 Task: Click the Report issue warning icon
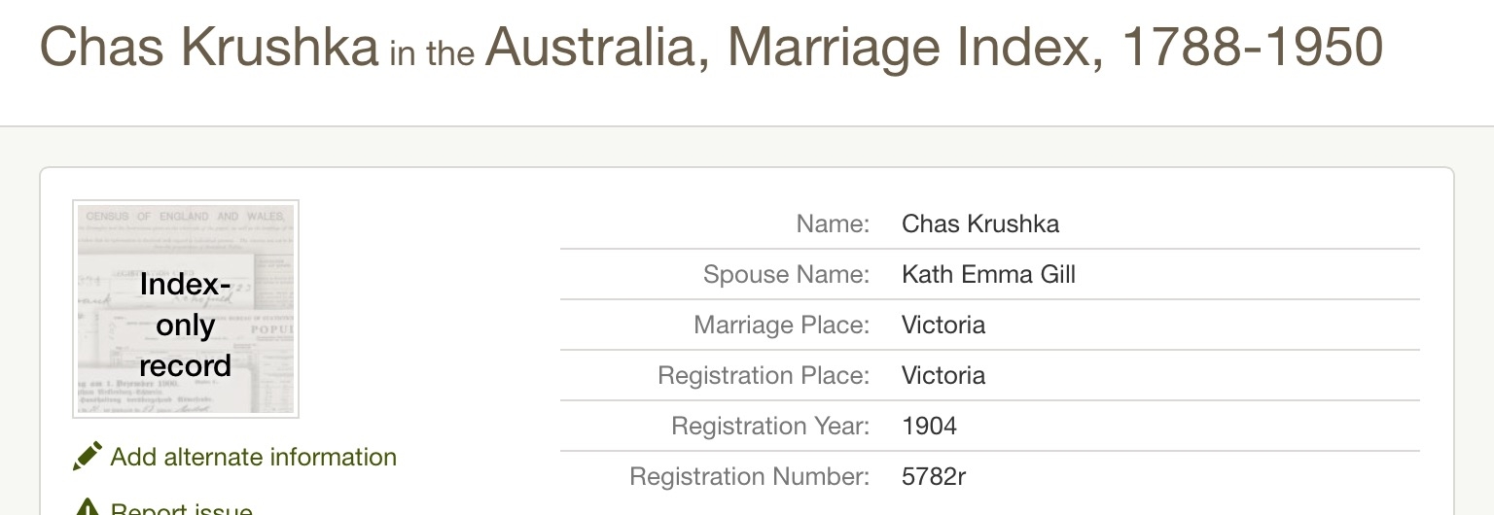[x=88, y=508]
